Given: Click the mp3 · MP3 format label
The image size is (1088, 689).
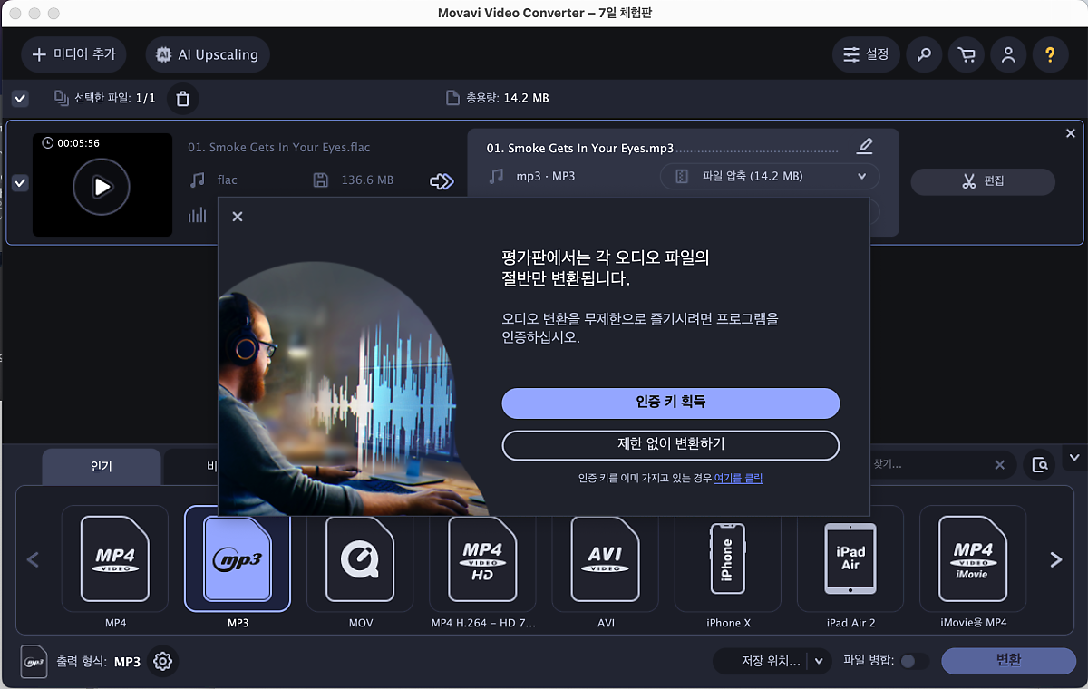Looking at the screenshot, I should (546, 176).
